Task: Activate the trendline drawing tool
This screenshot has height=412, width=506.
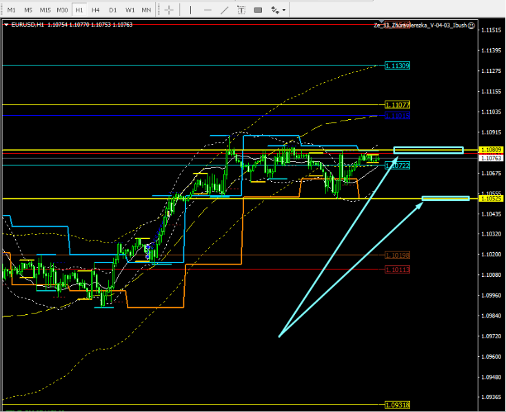Action: (223, 10)
